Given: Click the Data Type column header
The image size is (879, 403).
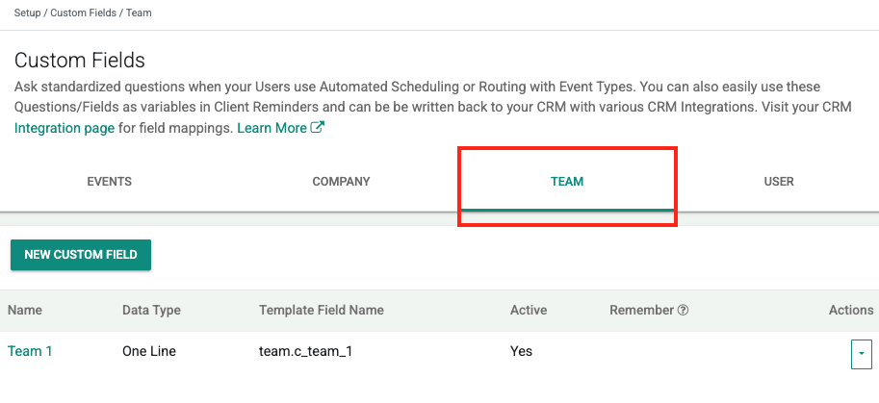Looking at the screenshot, I should coord(151,310).
